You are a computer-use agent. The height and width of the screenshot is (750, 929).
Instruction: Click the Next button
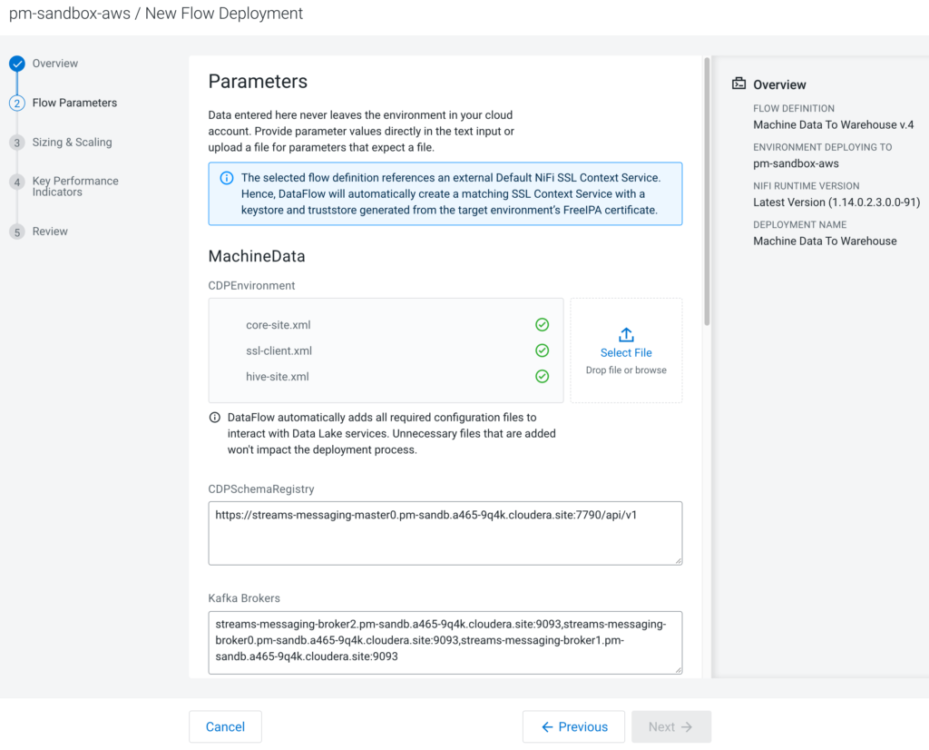(670, 726)
